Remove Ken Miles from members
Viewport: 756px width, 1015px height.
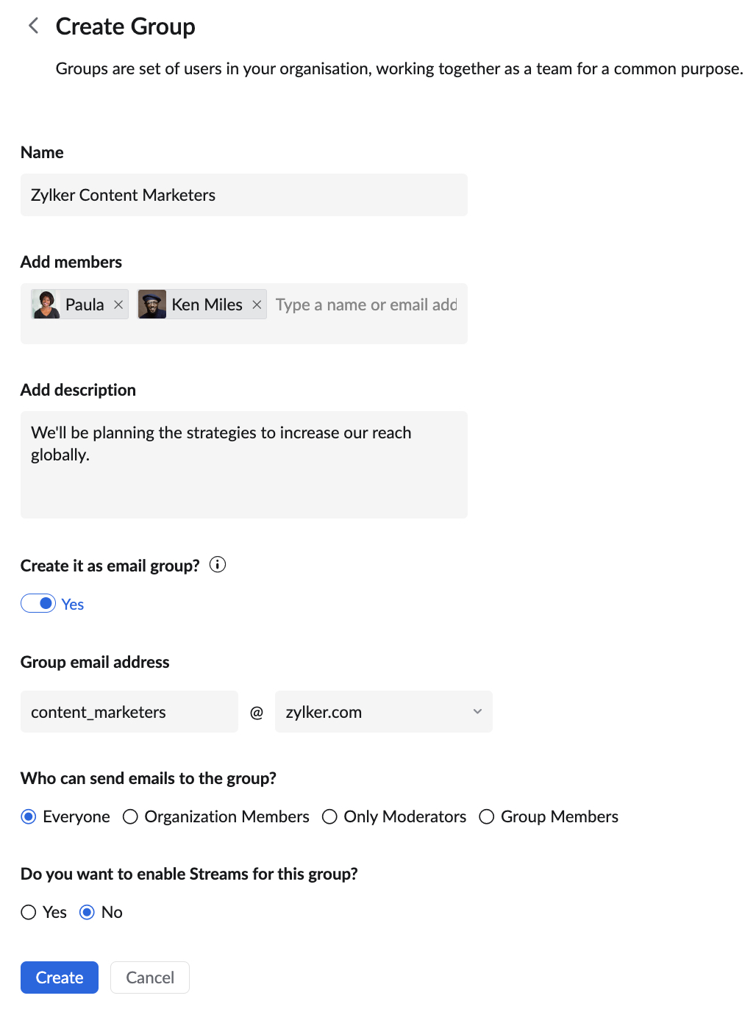pyautogui.click(x=257, y=304)
